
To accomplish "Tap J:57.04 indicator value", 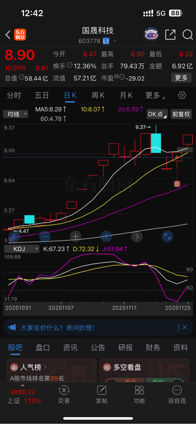I will pyautogui.click(x=115, y=249).
